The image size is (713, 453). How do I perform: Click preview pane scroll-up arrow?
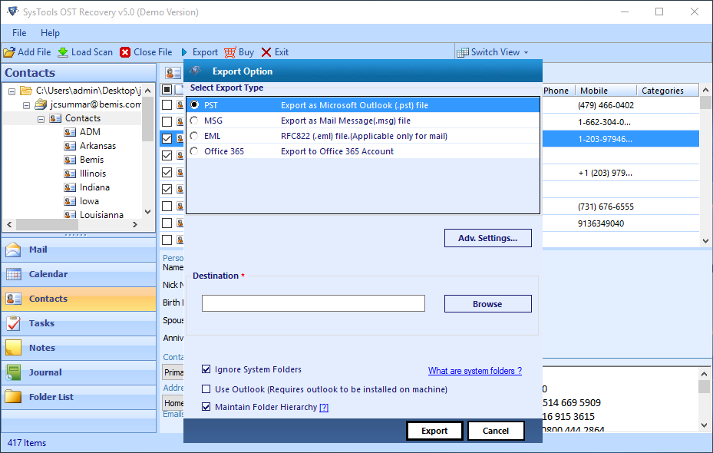[704, 374]
